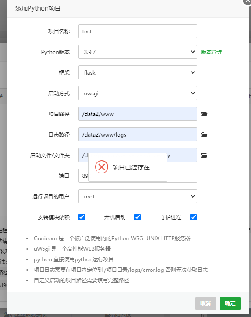Click the 项目名称 input containing test
This screenshot has height=317, width=251.
click(x=138, y=31)
